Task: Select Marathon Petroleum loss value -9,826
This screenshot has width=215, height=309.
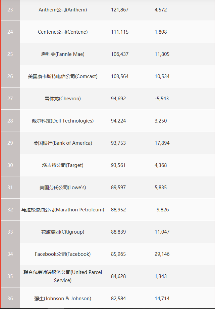Action: [162, 210]
